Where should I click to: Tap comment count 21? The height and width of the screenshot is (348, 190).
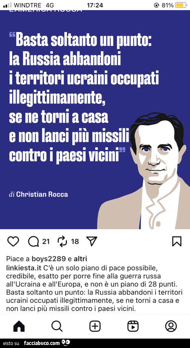click(x=46, y=242)
